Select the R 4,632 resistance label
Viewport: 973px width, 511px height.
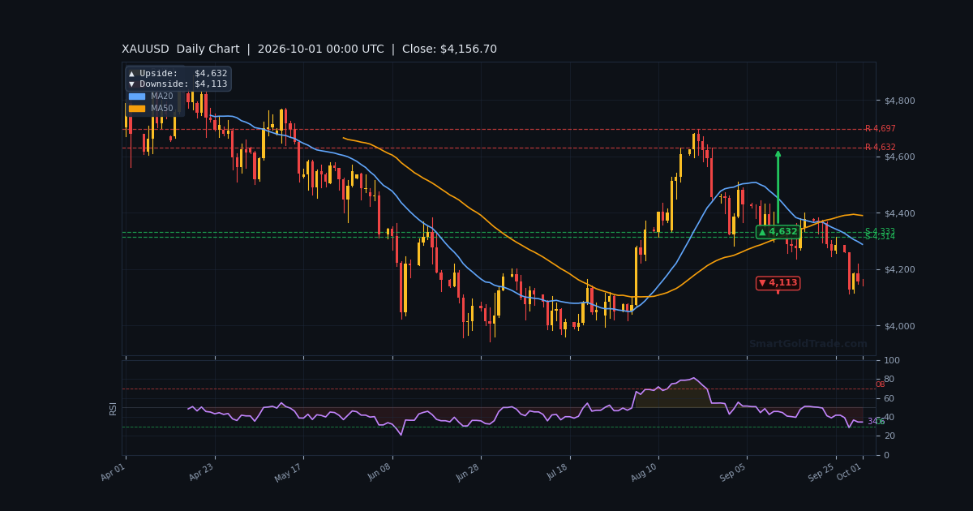click(x=880, y=148)
